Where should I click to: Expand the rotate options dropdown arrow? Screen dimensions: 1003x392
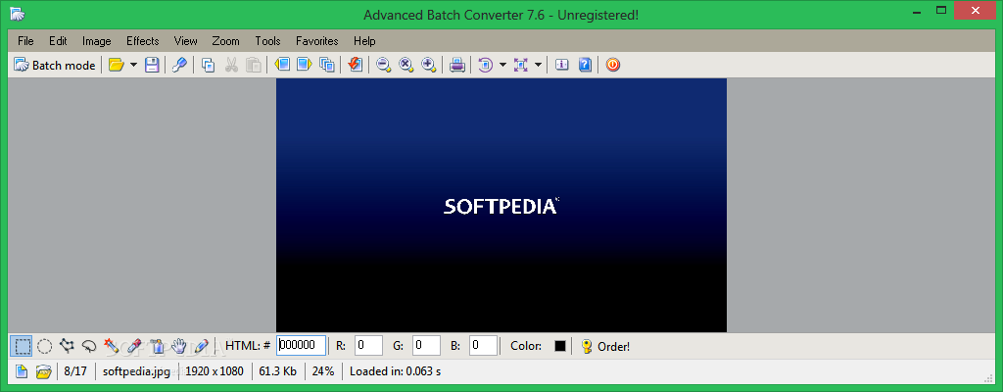pyautogui.click(x=502, y=65)
